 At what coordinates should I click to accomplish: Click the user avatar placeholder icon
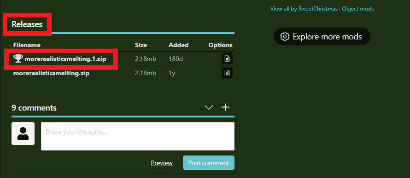pos(23,133)
